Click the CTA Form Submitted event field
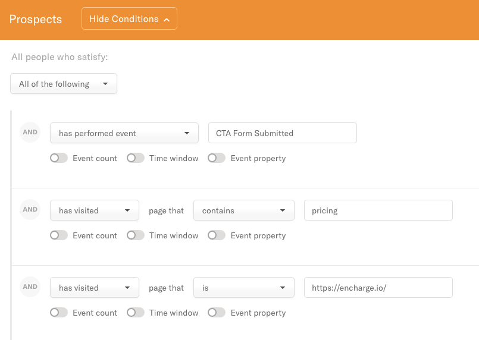 283,133
